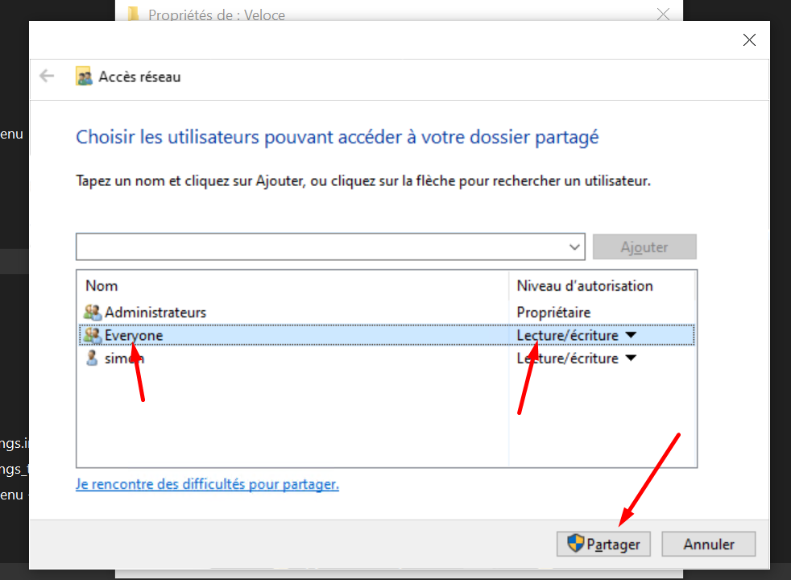The image size is (791, 580).
Task: Select the Everyone row name
Action: click(134, 335)
